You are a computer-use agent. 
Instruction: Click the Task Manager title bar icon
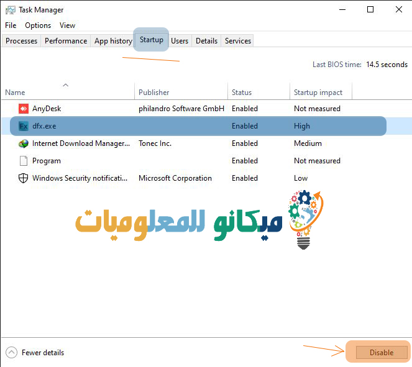[10, 10]
